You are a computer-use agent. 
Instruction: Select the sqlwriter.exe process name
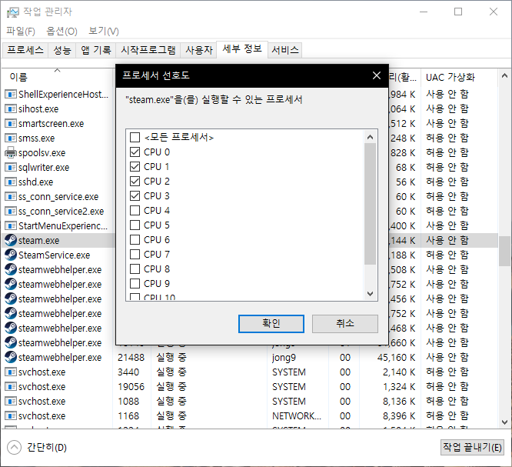[44, 168]
